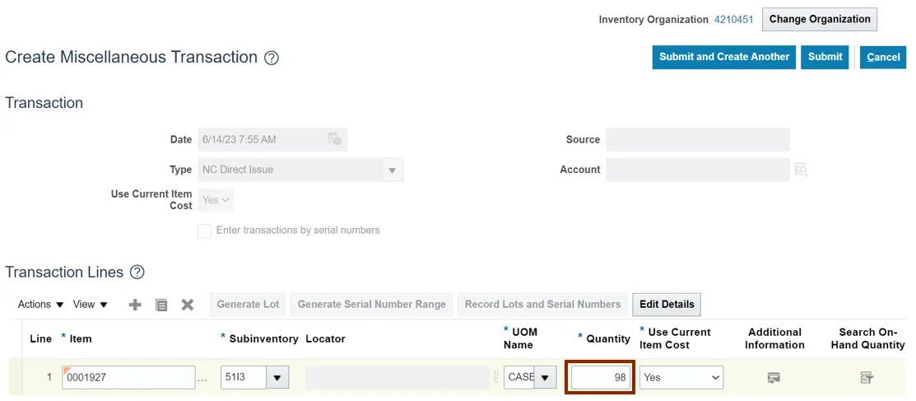Click the Search On-Hand Quantity icon
The height and width of the screenshot is (401, 916).
867,378
